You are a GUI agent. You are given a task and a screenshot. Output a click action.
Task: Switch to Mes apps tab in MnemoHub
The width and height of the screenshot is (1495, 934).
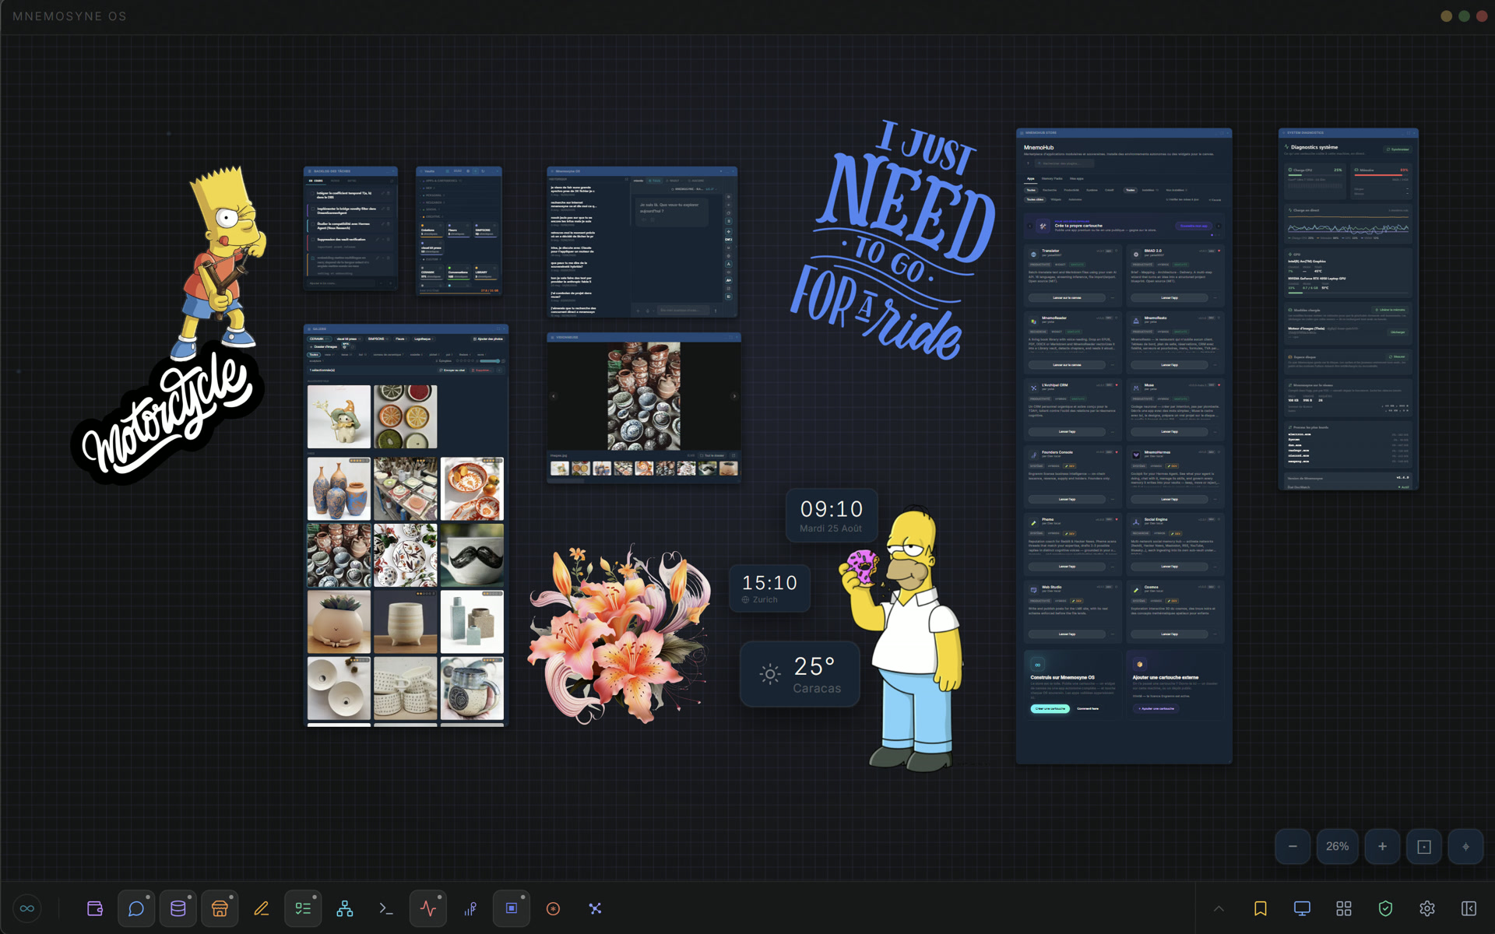point(1077,178)
